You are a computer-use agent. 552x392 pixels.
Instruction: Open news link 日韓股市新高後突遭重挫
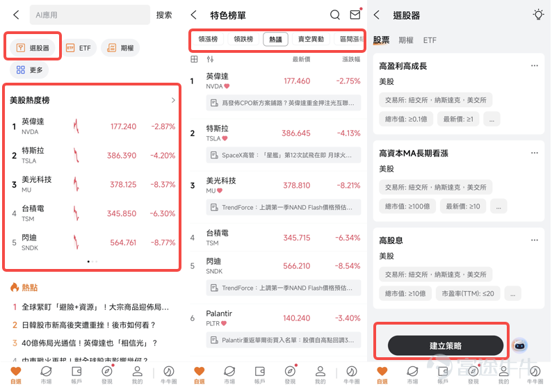88,325
